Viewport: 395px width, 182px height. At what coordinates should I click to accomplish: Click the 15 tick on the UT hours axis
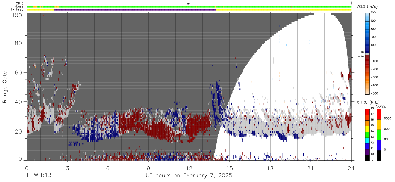(230, 168)
